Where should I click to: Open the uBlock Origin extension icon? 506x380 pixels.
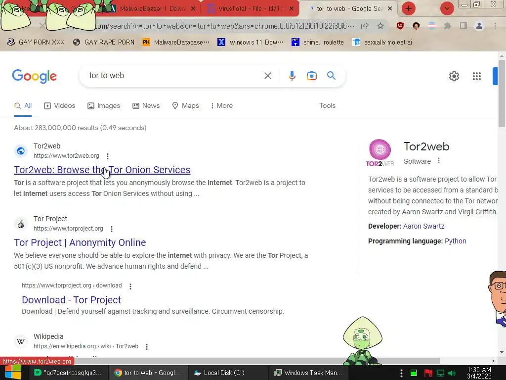(x=400, y=26)
